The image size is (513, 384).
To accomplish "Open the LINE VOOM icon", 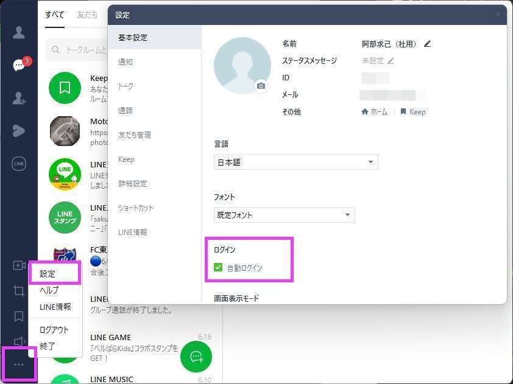I will (19, 131).
